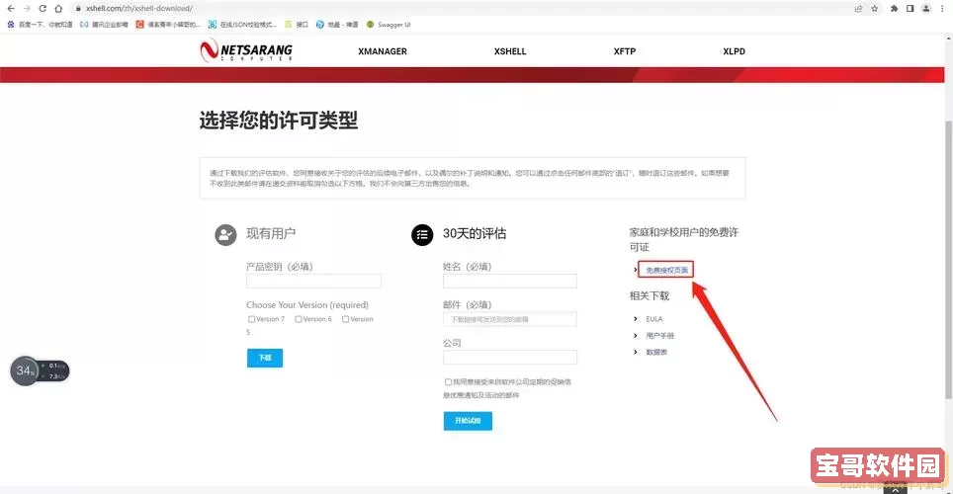Click the browser forward arrow
The height and width of the screenshot is (494, 953).
click(x=26, y=9)
